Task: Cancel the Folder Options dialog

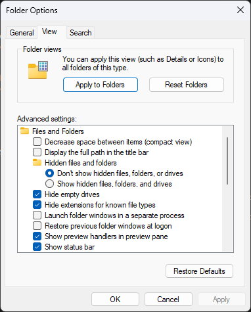Action: pos(168,300)
